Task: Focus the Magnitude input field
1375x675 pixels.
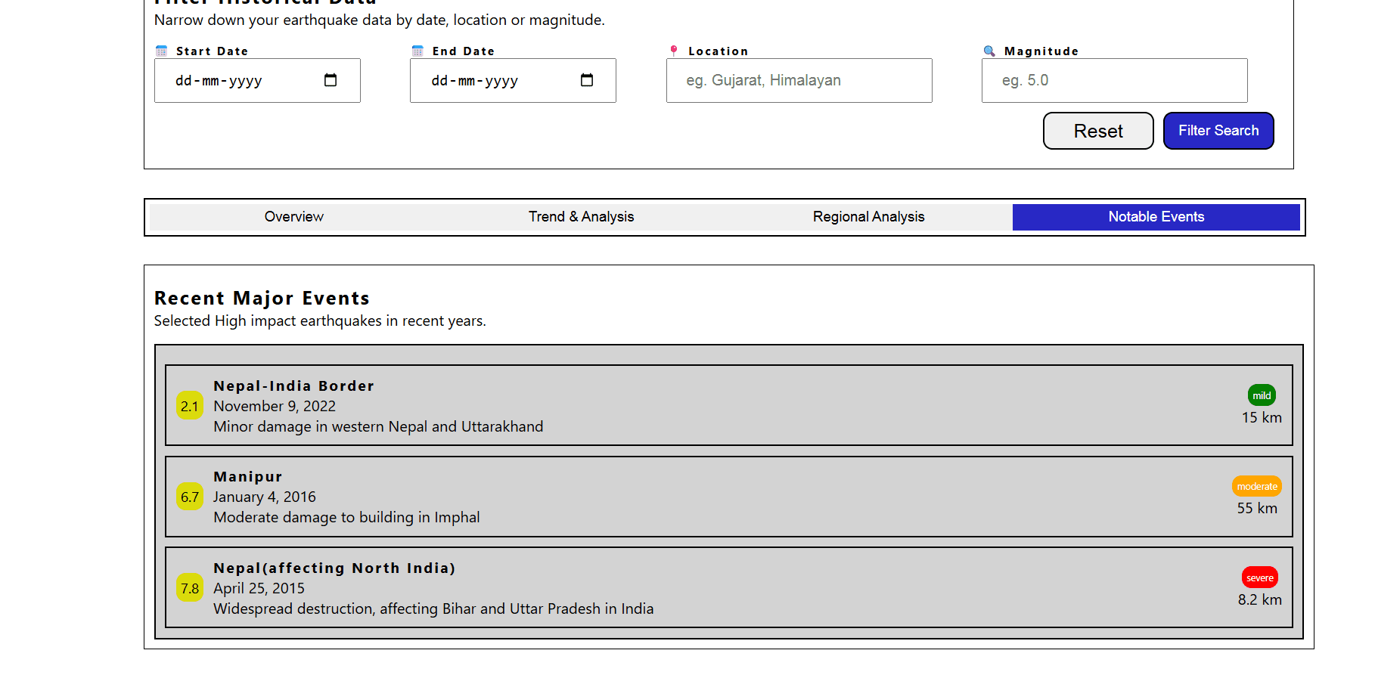Action: click(1114, 81)
